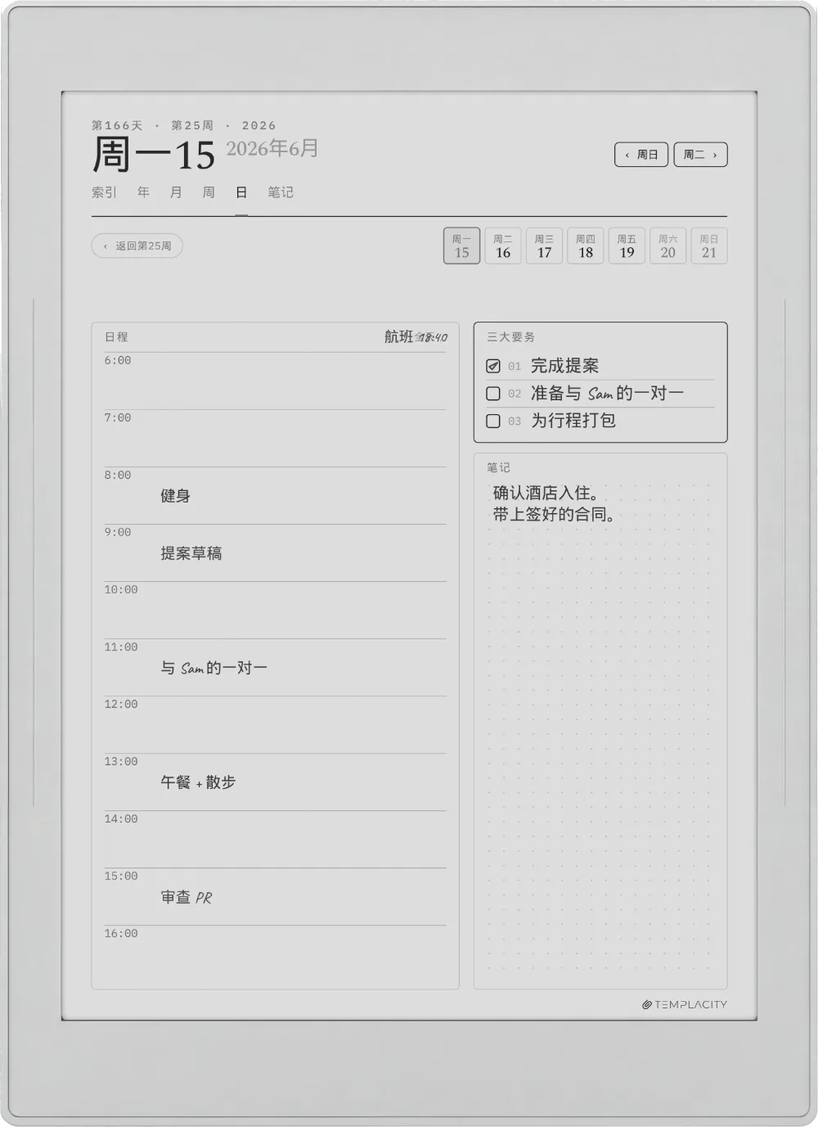Jump to day chip 周六 20
This screenshot has height=1127, width=818.
coord(668,246)
